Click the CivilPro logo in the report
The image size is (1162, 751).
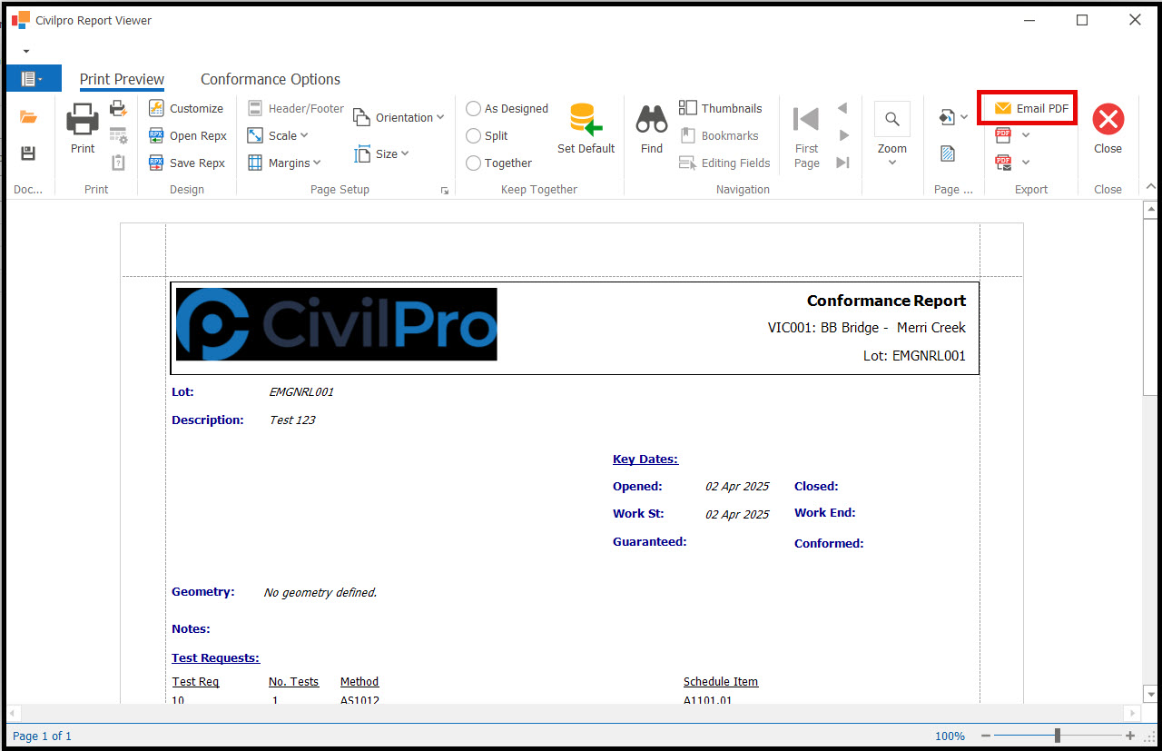[x=336, y=324]
